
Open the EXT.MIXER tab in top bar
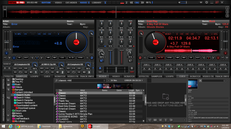pyautogui.click(x=71, y=3)
